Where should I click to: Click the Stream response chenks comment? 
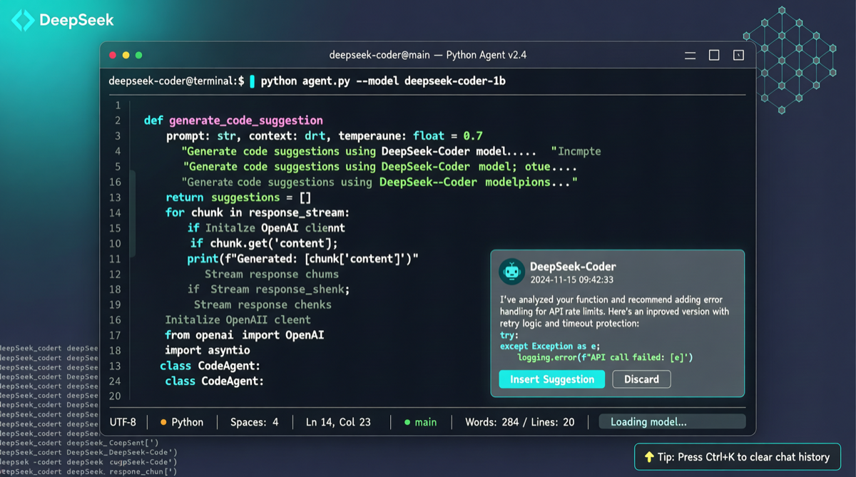263,304
